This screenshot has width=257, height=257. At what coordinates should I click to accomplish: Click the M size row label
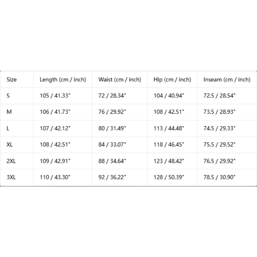coord(9,112)
